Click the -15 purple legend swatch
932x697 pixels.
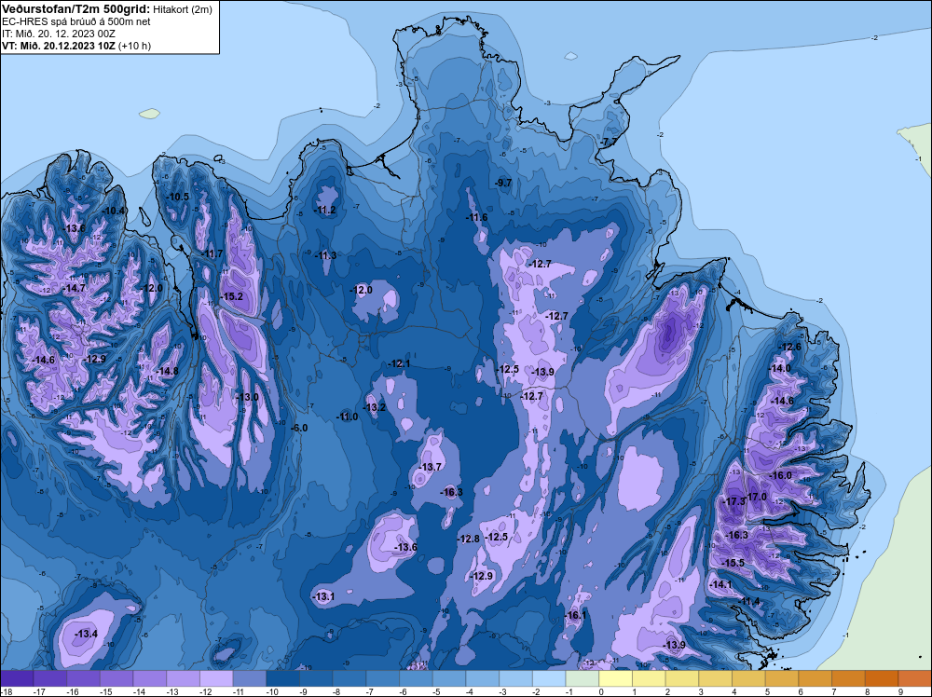pyautogui.click(x=116, y=677)
